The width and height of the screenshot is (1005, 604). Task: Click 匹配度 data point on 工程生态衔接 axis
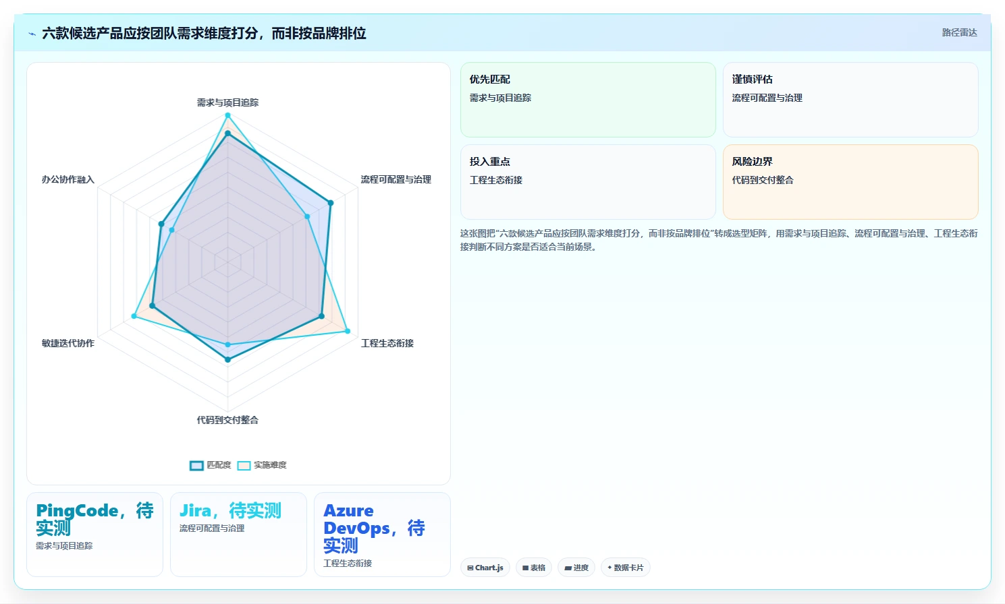pos(321,316)
